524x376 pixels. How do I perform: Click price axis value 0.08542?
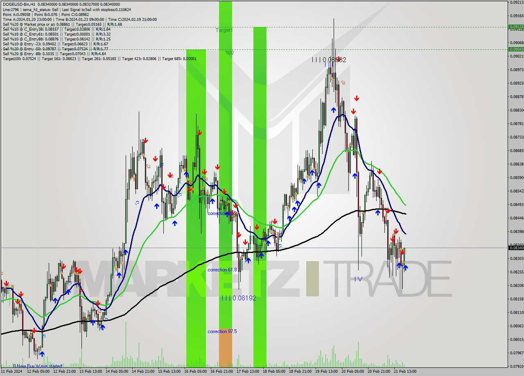click(x=517, y=191)
